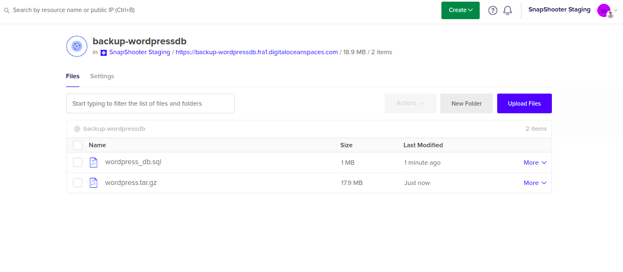Select the wordpress.tar.gz row checkbox
This screenshot has height=272, width=623.
(78, 183)
